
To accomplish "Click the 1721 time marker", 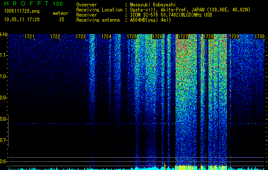I will click(29, 37).
